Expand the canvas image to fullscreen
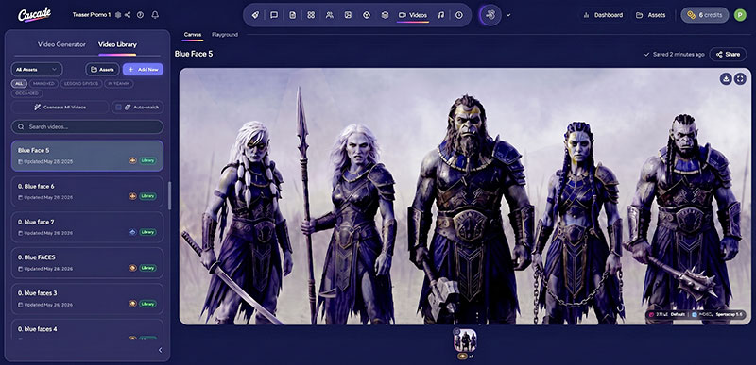The height and width of the screenshot is (365, 756). 740,79
